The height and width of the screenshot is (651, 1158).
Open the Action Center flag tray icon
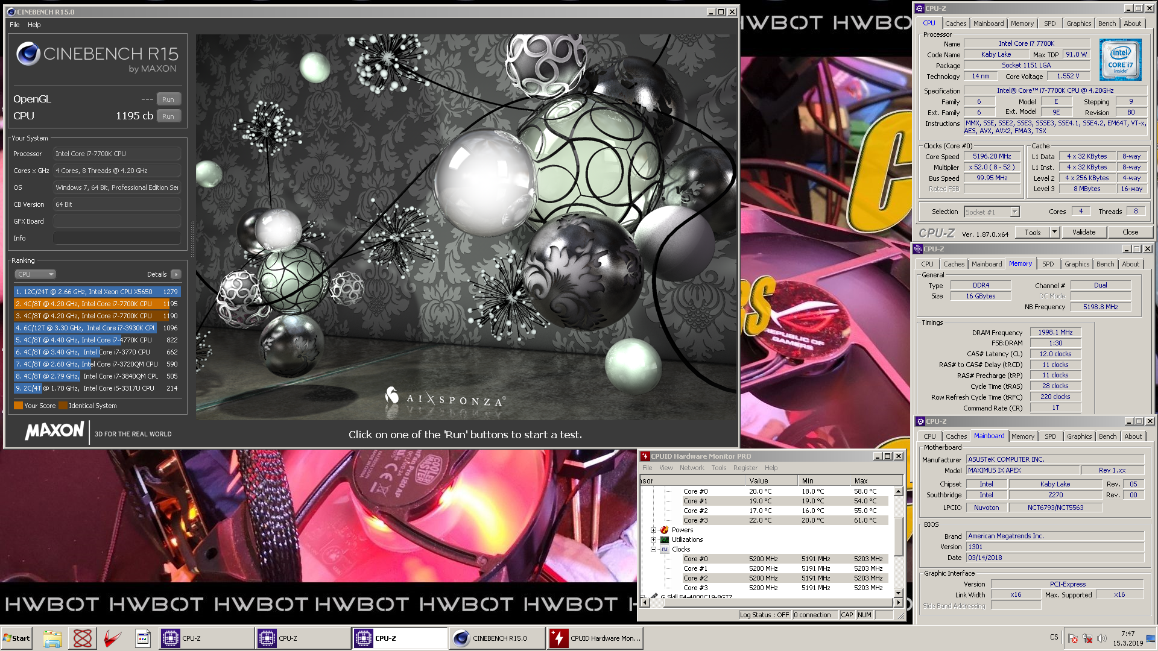click(x=1073, y=638)
